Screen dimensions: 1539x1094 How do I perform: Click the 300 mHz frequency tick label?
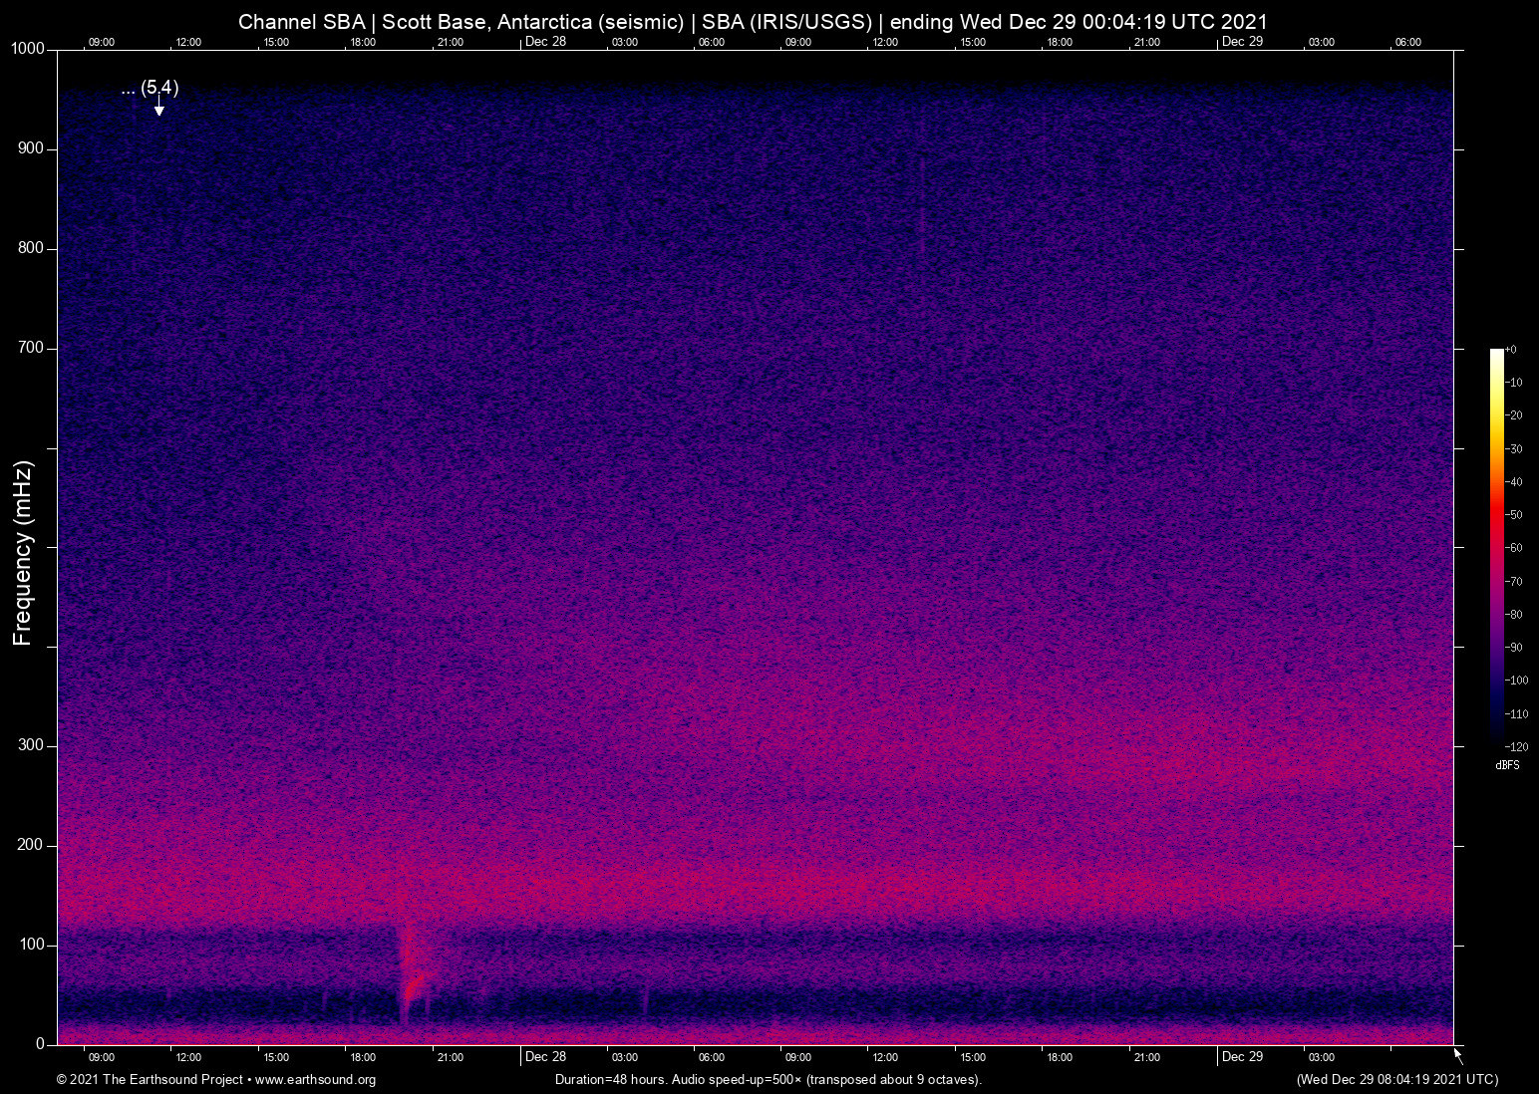(x=31, y=745)
